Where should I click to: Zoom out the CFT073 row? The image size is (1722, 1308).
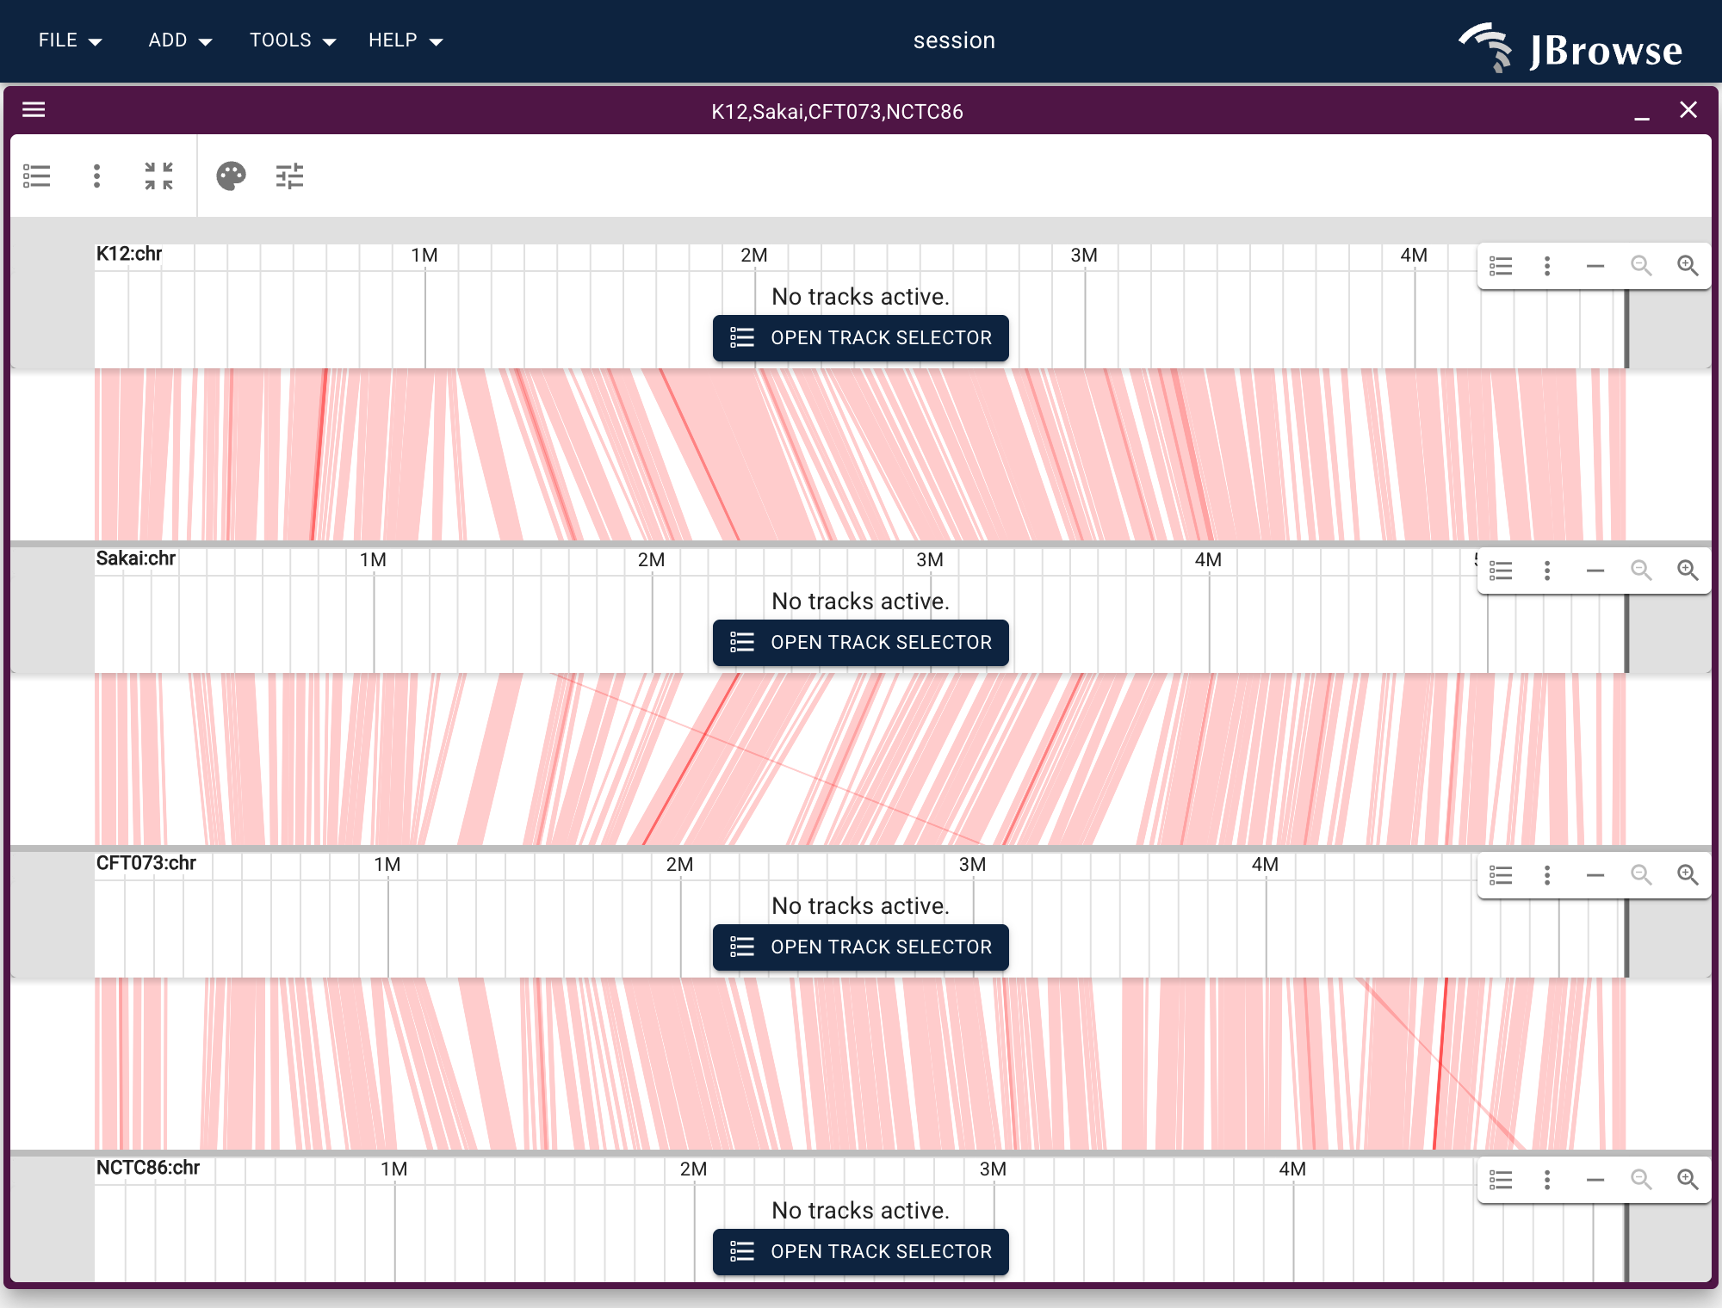pyautogui.click(x=1641, y=875)
